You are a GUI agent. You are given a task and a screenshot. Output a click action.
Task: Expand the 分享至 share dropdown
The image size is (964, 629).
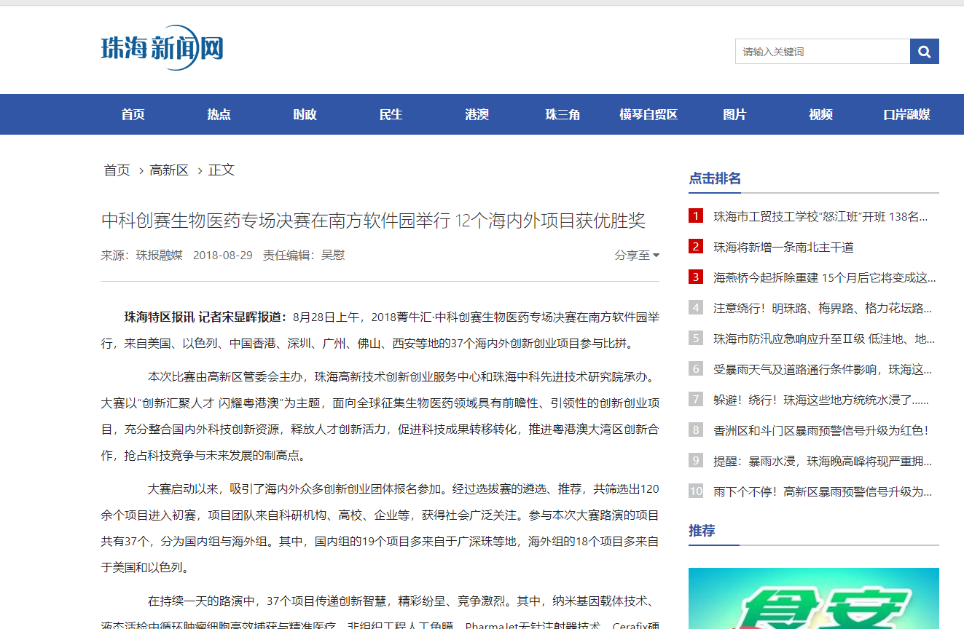(x=637, y=255)
